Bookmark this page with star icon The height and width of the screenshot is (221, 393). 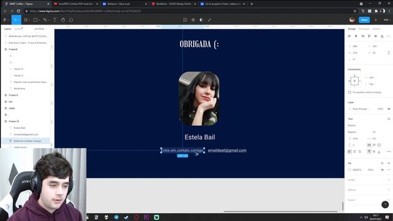(355, 11)
